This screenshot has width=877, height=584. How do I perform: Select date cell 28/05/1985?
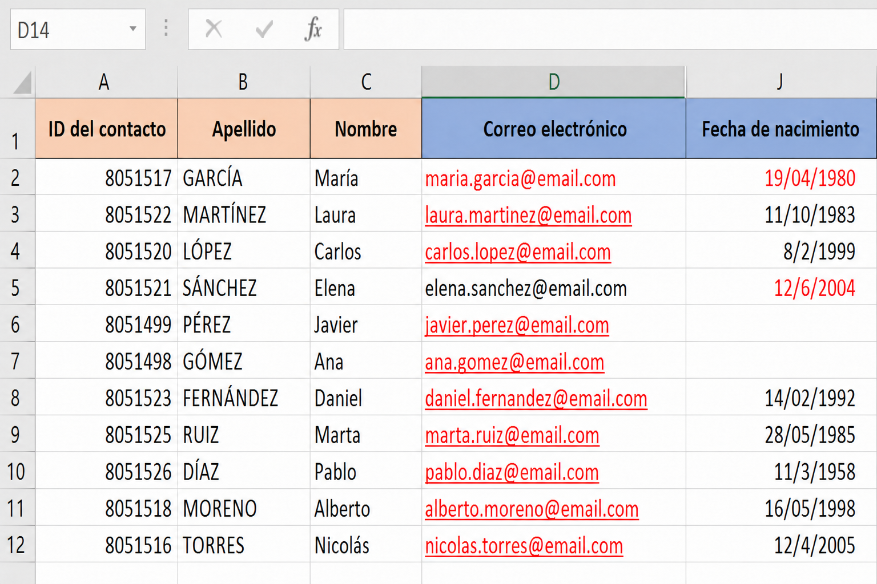point(781,435)
